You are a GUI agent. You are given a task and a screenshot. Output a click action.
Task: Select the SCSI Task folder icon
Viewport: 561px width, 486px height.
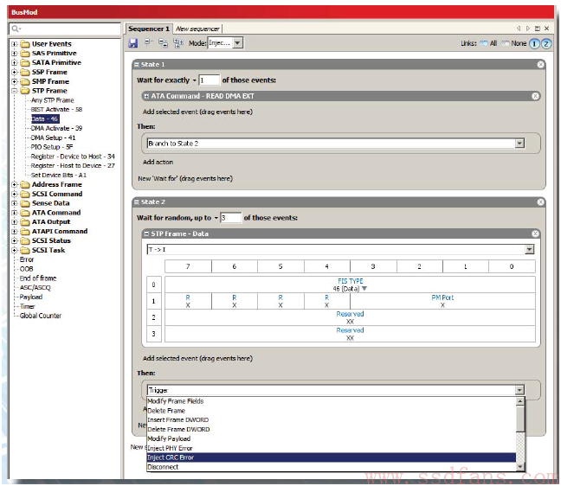click(x=25, y=250)
